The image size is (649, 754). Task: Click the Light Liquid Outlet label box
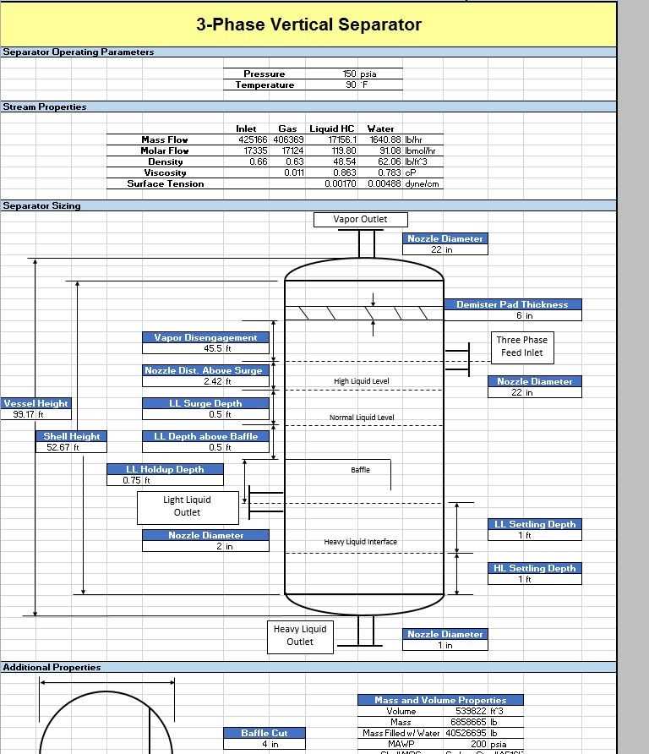[188, 507]
